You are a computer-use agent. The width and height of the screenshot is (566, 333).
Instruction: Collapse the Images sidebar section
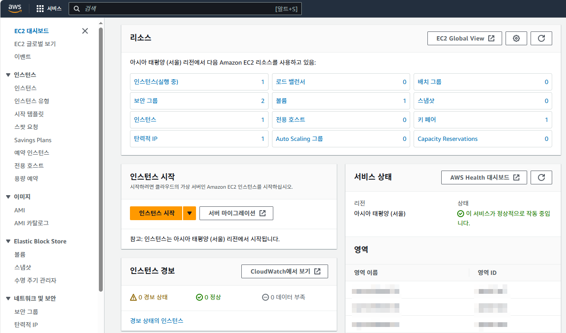[x=8, y=197]
